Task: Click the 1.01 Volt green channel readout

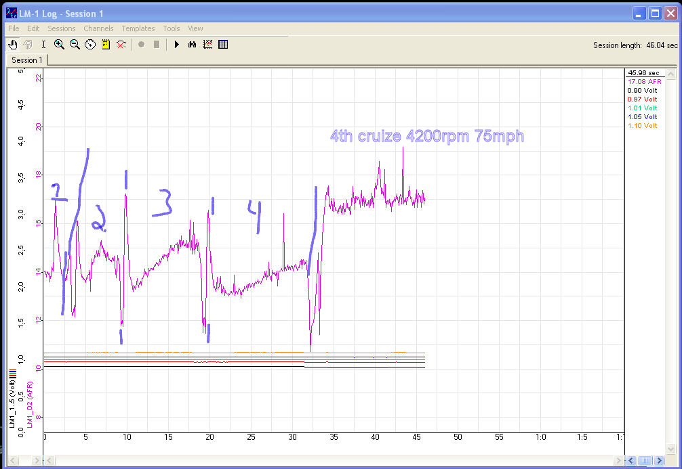Action: 642,108
